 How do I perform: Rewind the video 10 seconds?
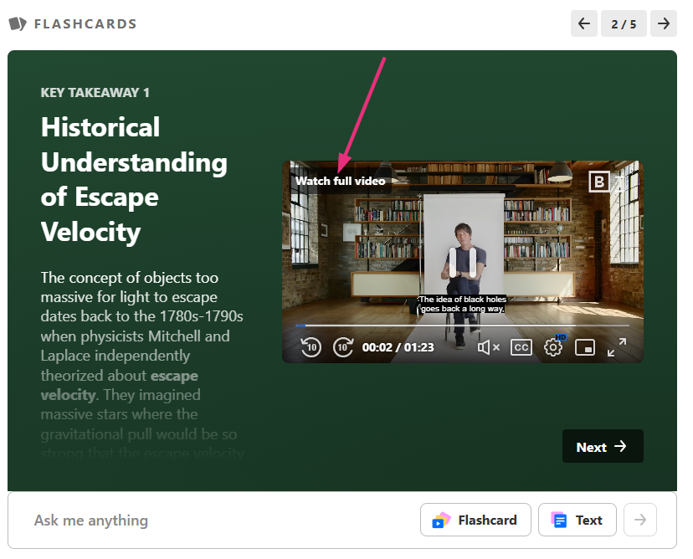click(311, 347)
